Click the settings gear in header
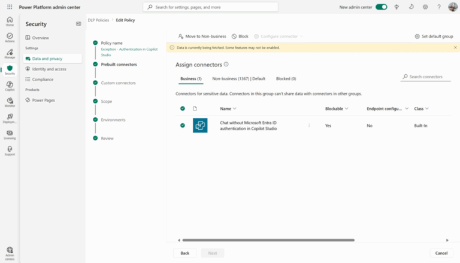 click(x=425, y=7)
